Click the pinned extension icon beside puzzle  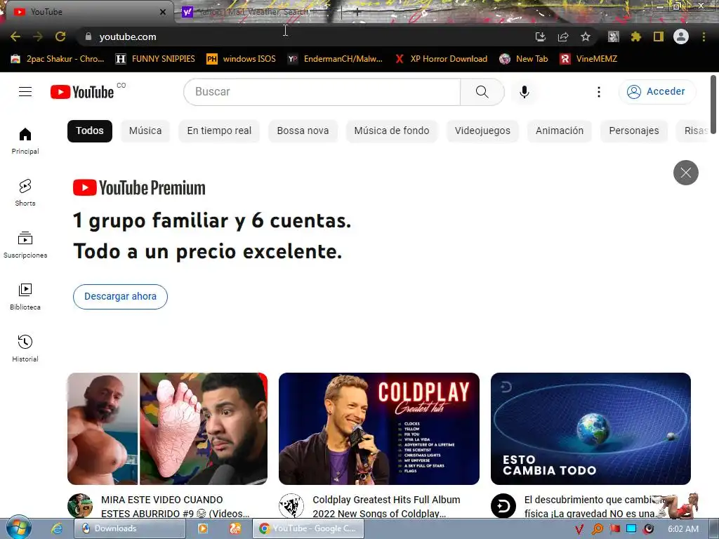tap(613, 36)
